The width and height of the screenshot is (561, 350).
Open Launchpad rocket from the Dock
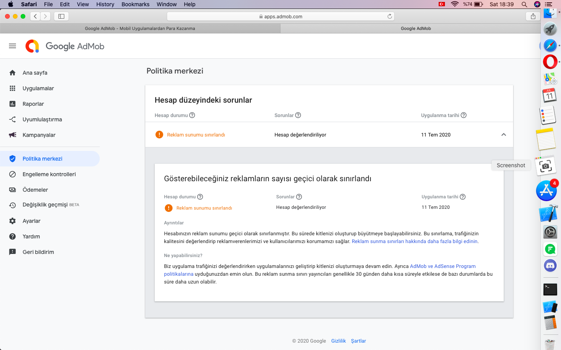[x=550, y=29]
